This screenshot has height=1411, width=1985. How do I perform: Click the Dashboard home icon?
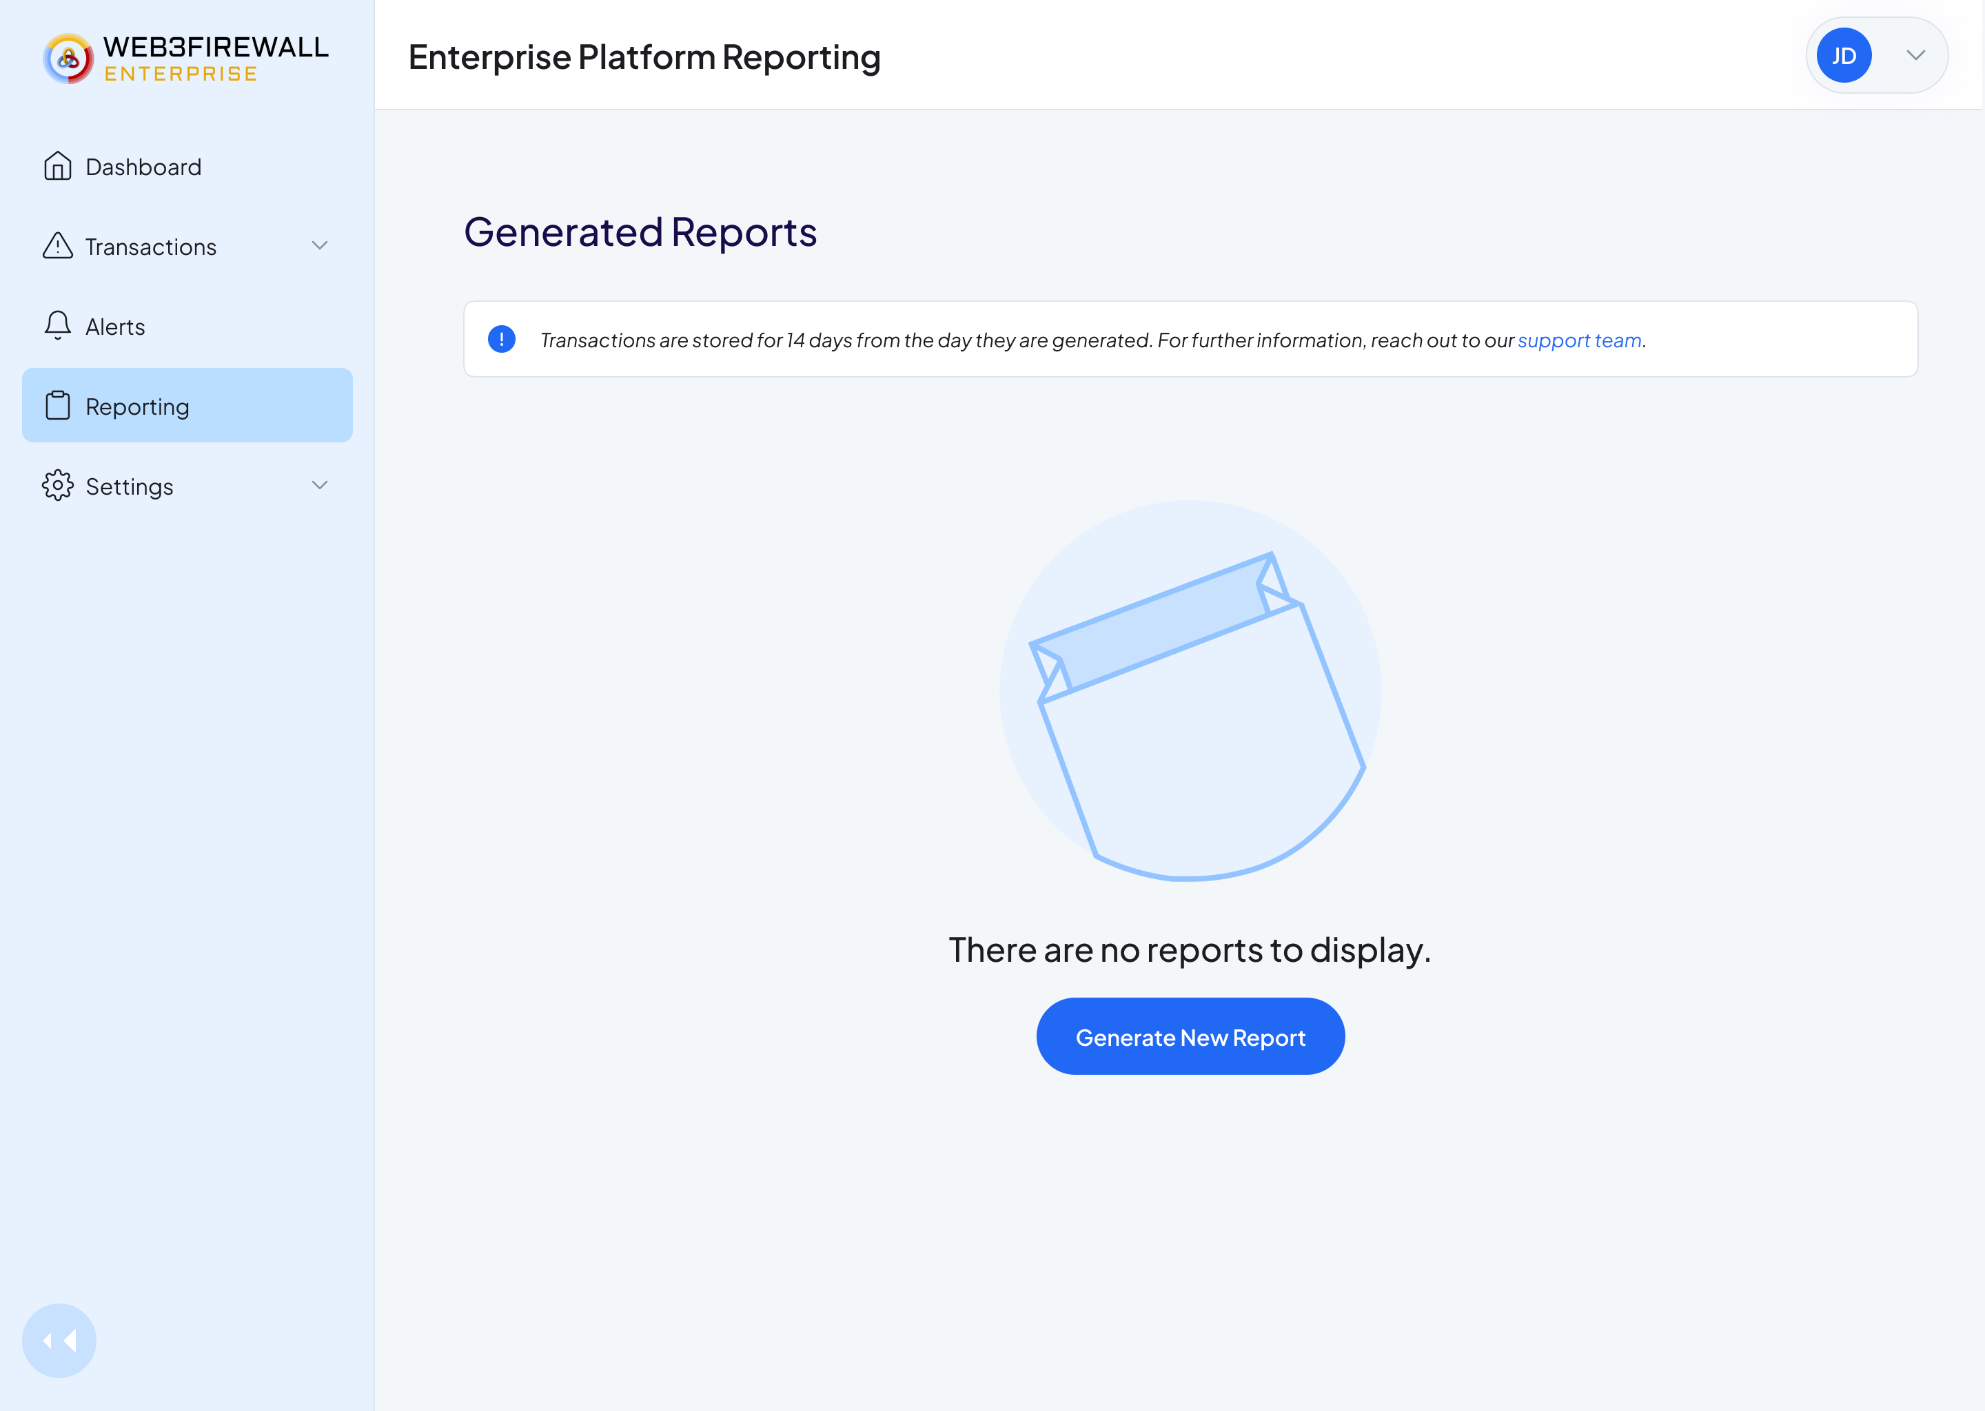coord(57,166)
